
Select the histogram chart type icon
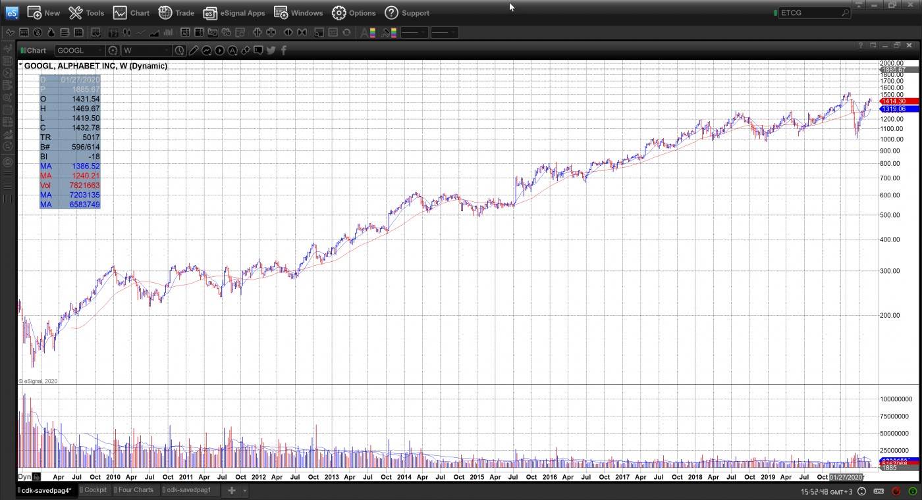tap(168, 32)
